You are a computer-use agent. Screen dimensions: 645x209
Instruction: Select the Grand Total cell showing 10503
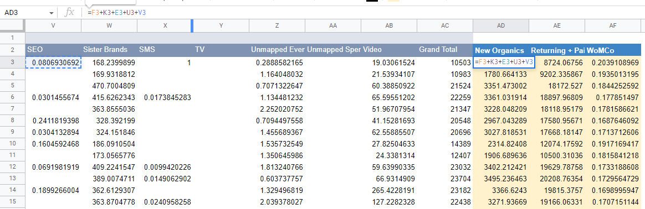click(444, 62)
